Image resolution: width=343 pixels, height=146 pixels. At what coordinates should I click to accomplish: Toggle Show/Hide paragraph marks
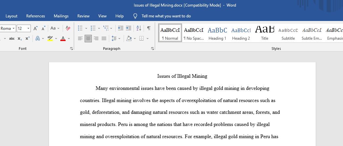coord(149,28)
